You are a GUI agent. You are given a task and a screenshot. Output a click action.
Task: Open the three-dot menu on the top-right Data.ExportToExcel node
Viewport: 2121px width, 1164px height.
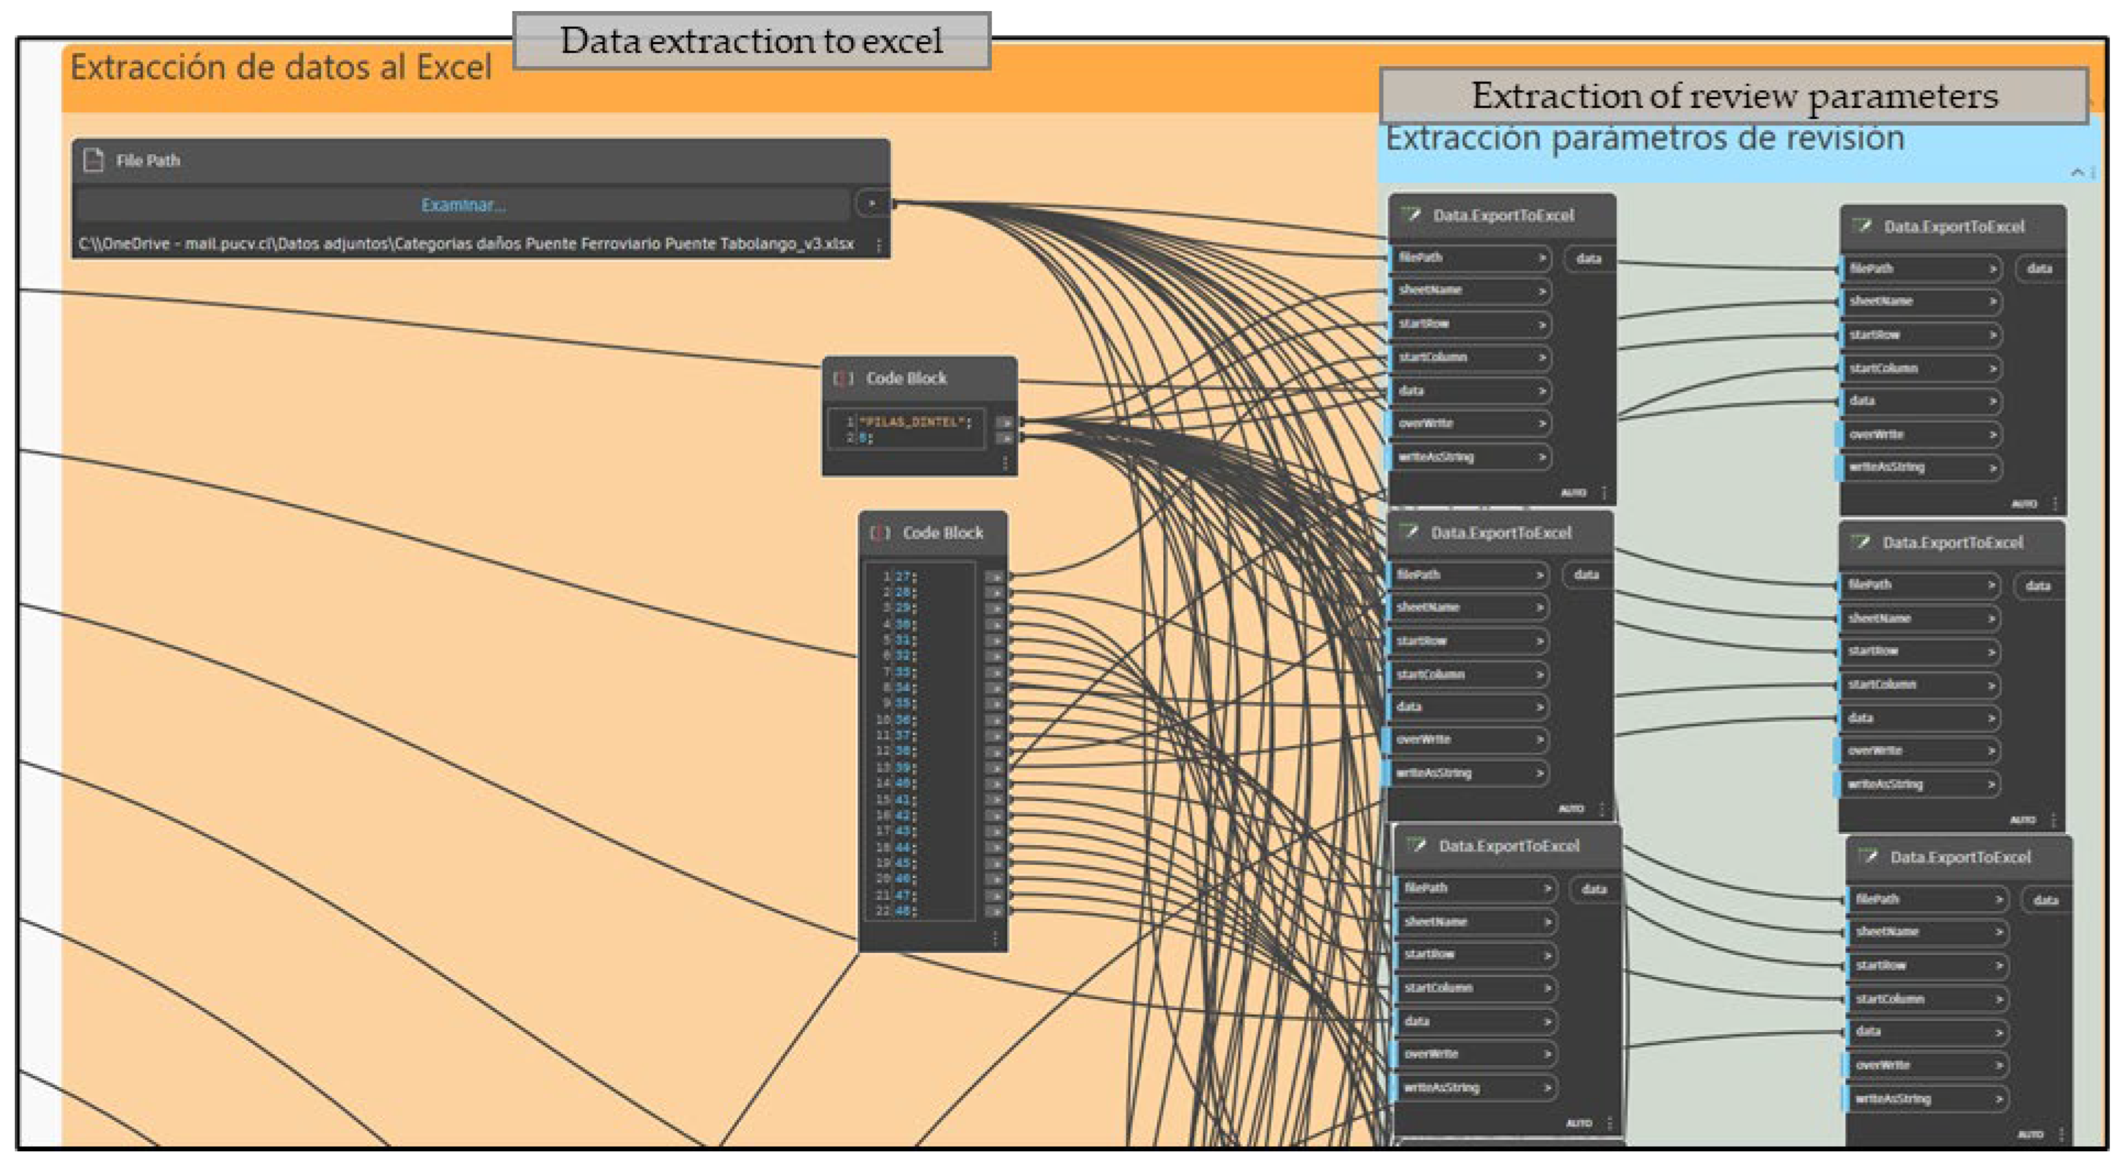[x=2055, y=504]
